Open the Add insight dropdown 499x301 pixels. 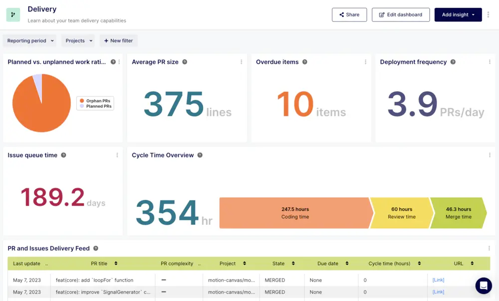coord(458,15)
